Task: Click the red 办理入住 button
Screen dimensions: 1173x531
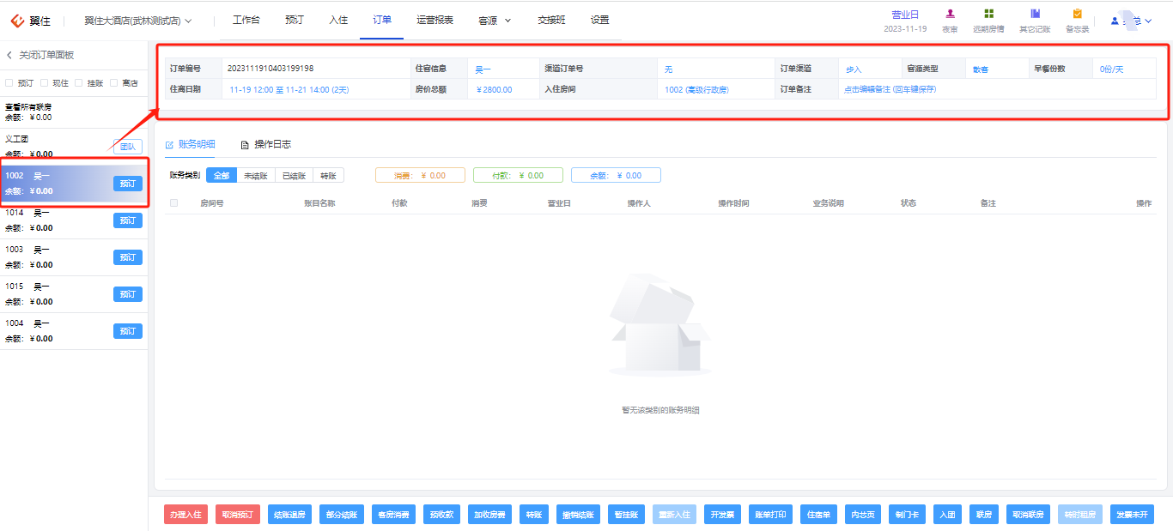Action: [185, 515]
